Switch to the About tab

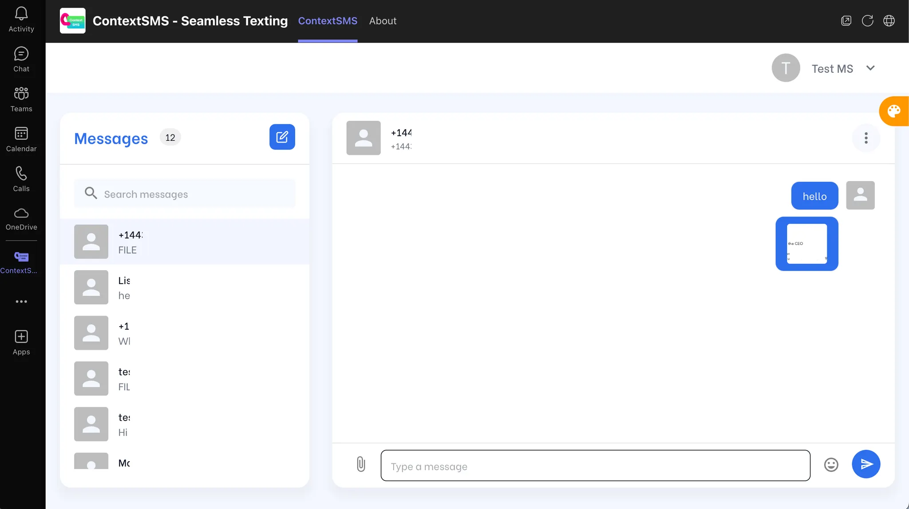click(383, 21)
